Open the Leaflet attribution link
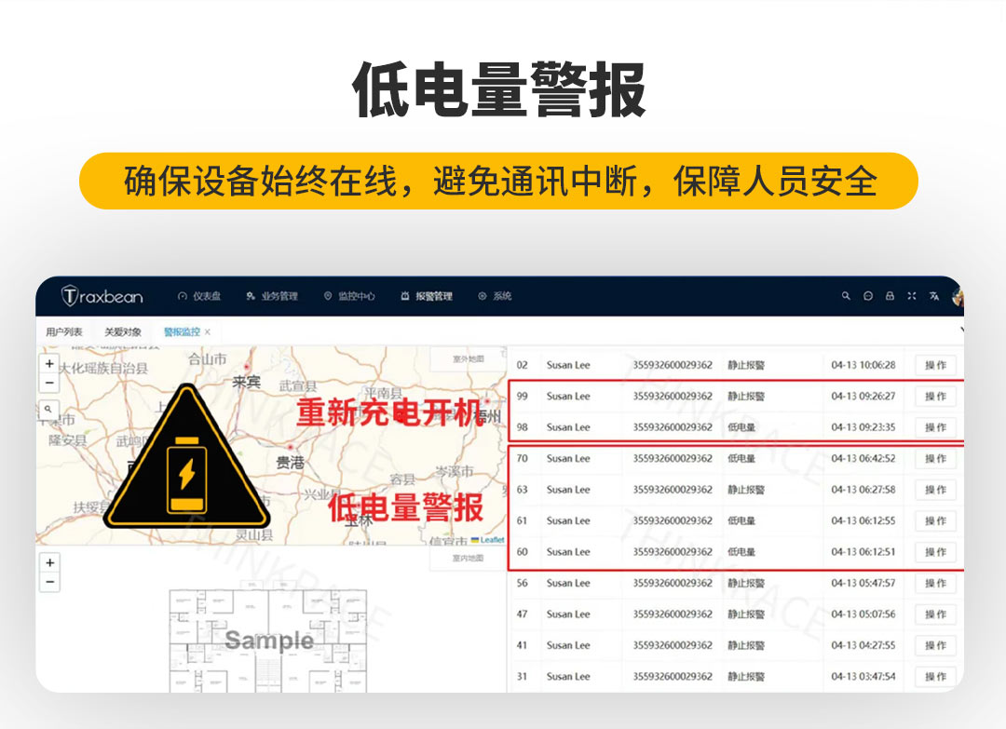The width and height of the screenshot is (1006, 729). point(491,540)
